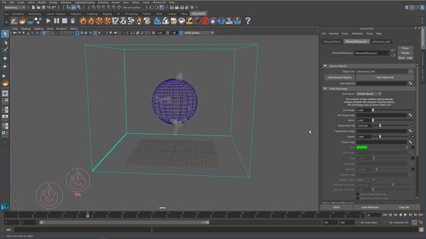The image size is (426, 239).
Task: Click Edit Object Set button
Action: [385, 78]
